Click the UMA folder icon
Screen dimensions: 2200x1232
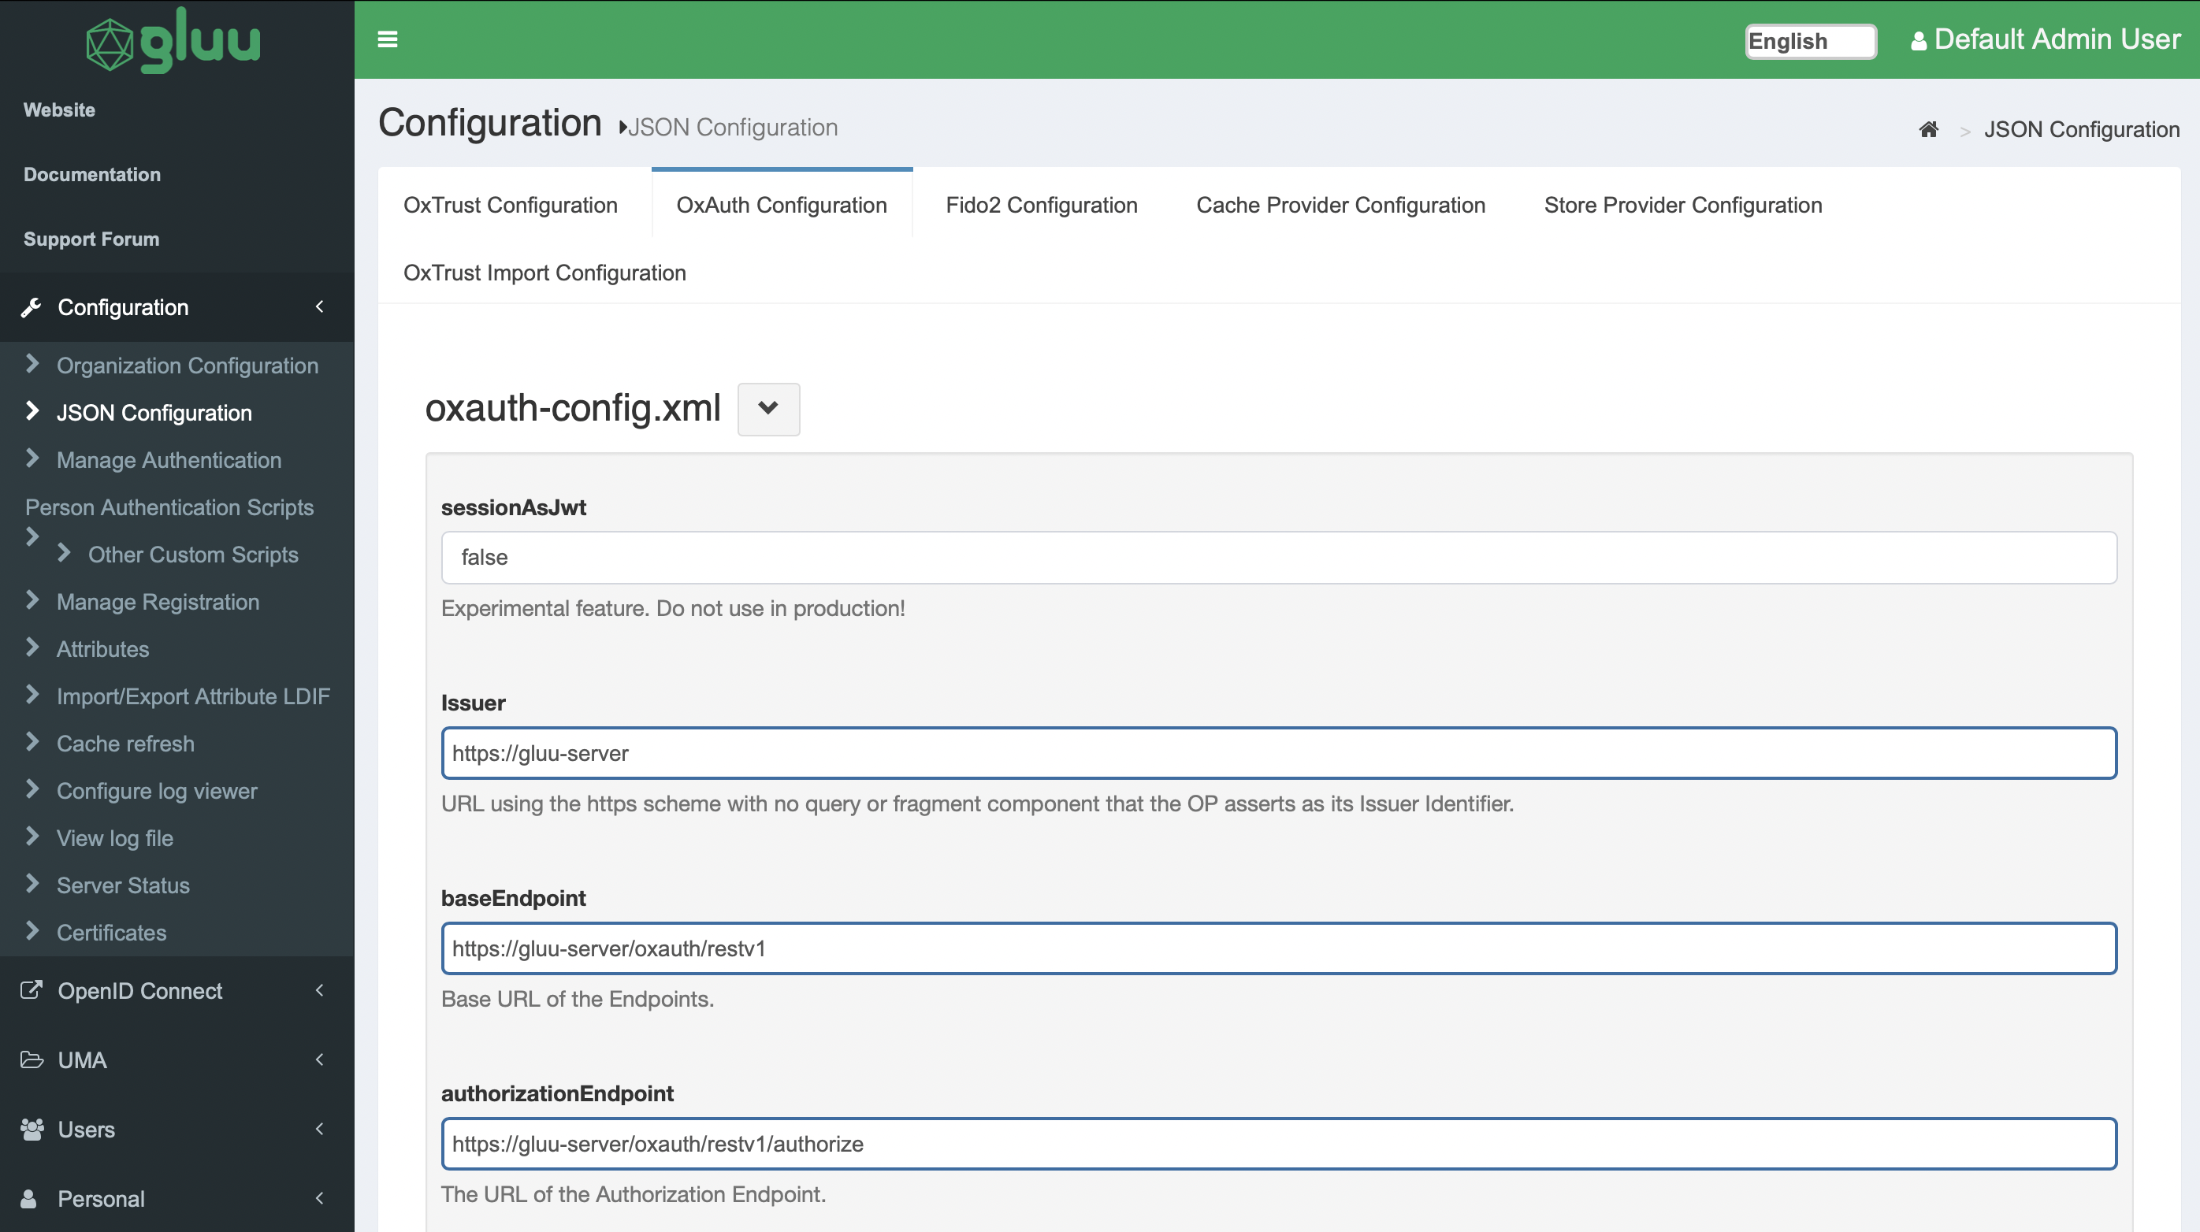point(31,1059)
